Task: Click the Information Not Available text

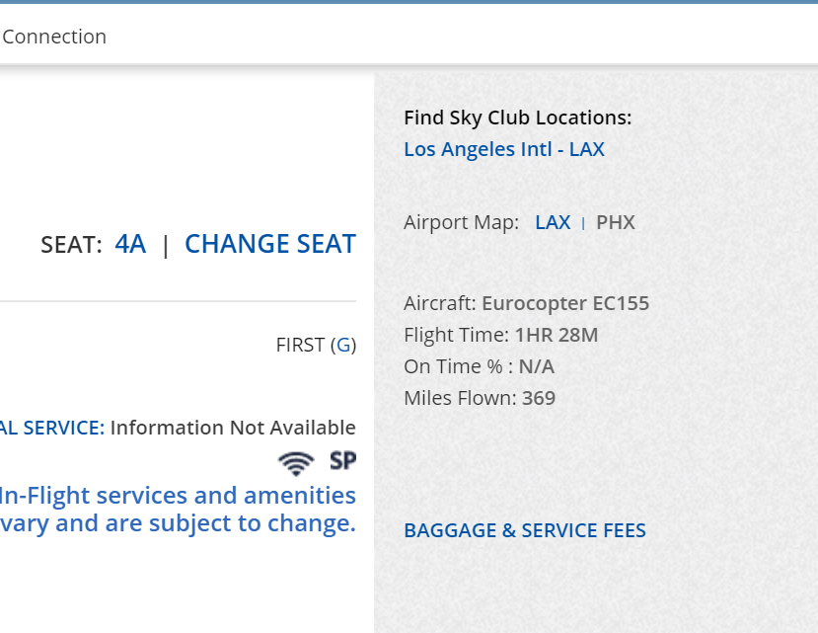Action: (x=232, y=428)
